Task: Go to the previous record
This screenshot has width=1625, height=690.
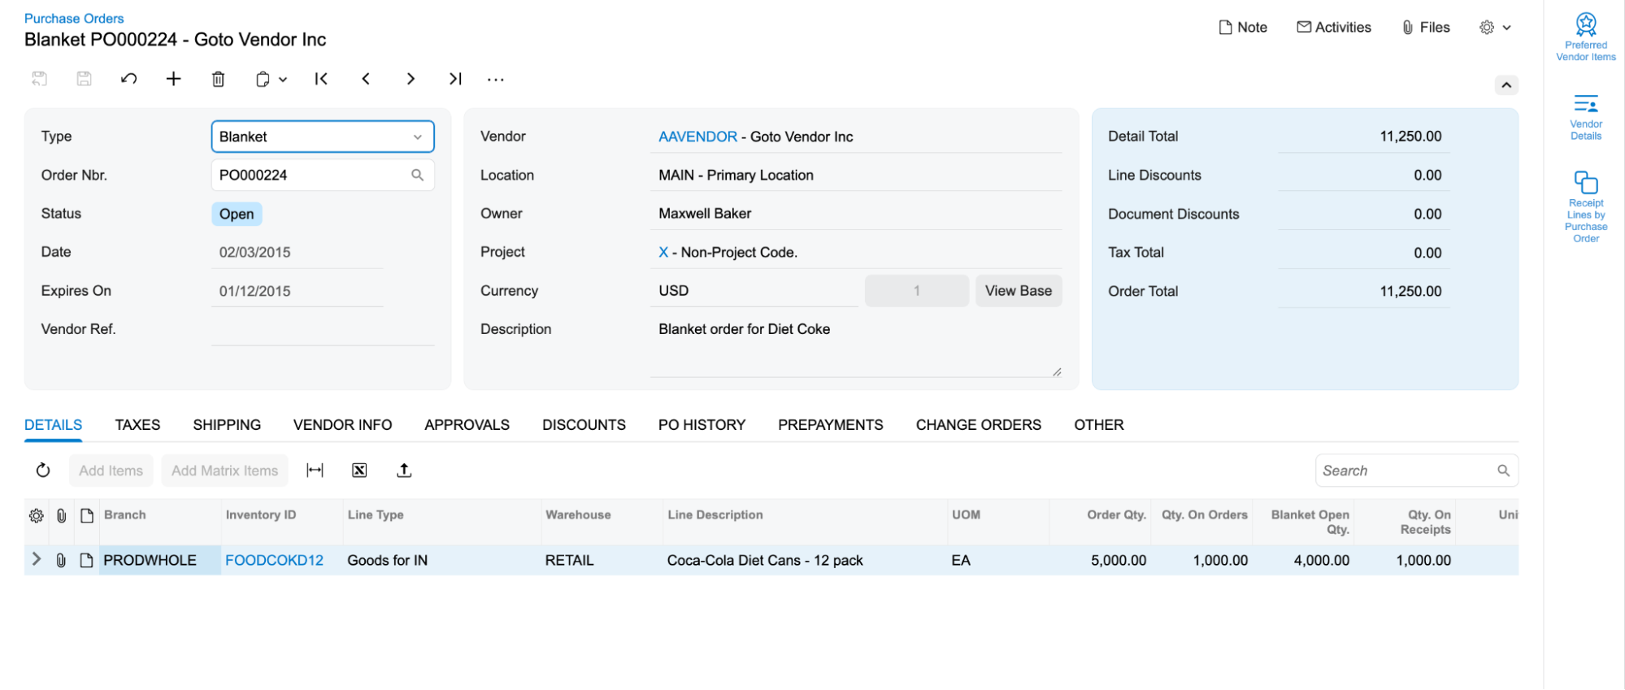Action: [x=366, y=79]
